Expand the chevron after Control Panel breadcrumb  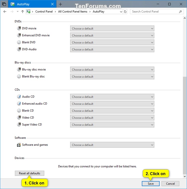pyautogui.click(x=55, y=12)
